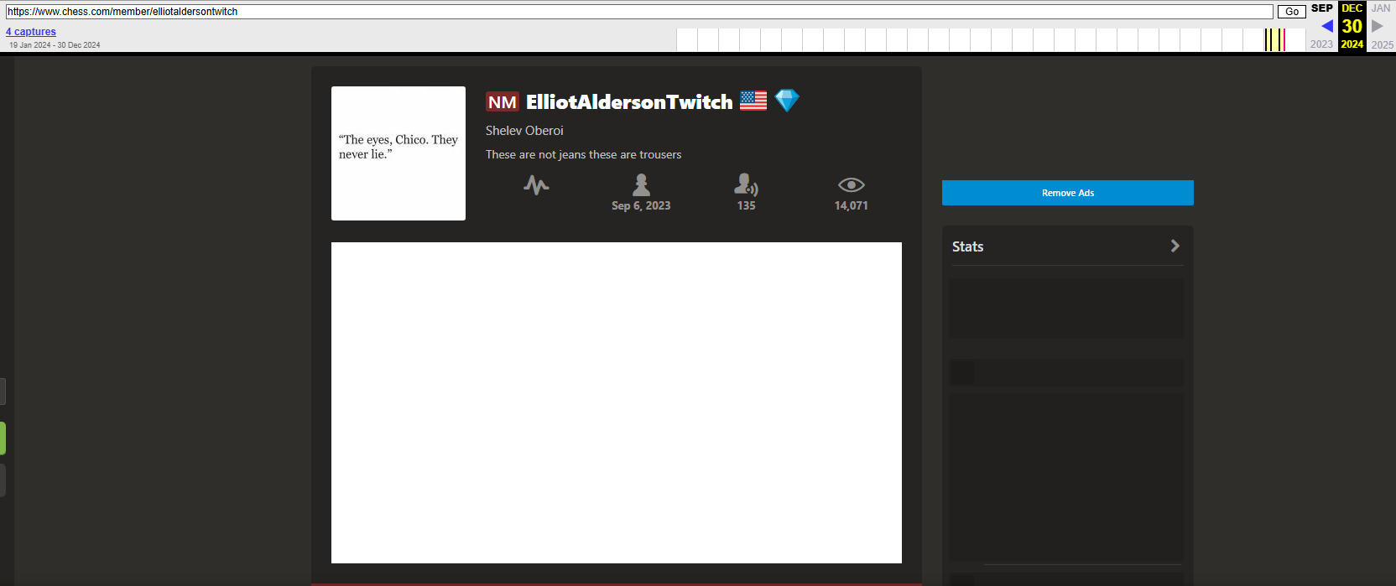Select SEP in the Wayback calendar
This screenshot has width=1396, height=586.
point(1322,8)
